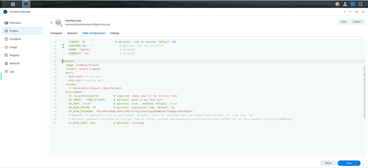
Task: Expand the Action dropdown menu
Action: pos(358,22)
